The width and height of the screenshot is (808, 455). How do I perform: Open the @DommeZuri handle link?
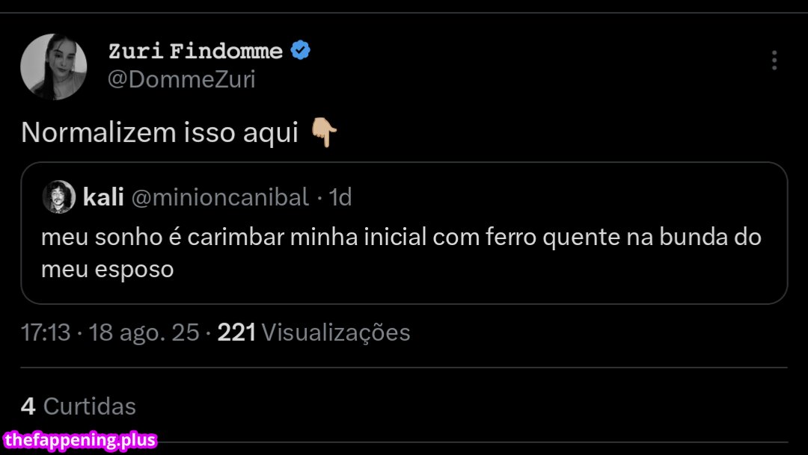[x=182, y=79]
